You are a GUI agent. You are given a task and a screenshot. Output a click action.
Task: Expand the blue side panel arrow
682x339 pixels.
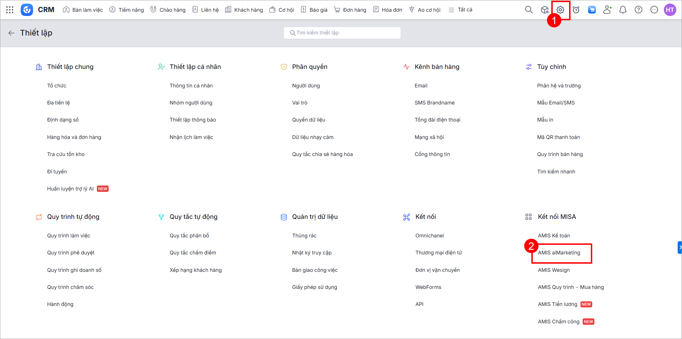[x=680, y=247]
